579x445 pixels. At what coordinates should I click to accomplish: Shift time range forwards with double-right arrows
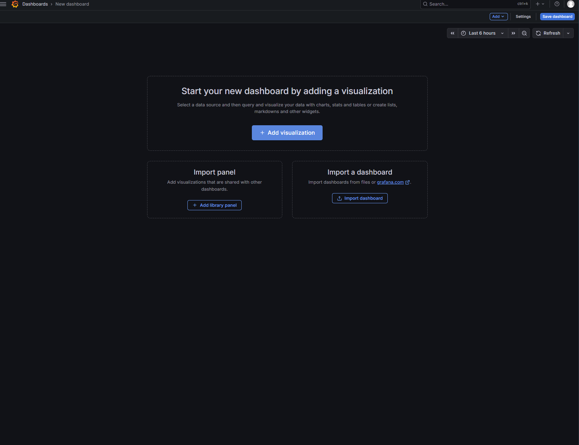pos(513,33)
